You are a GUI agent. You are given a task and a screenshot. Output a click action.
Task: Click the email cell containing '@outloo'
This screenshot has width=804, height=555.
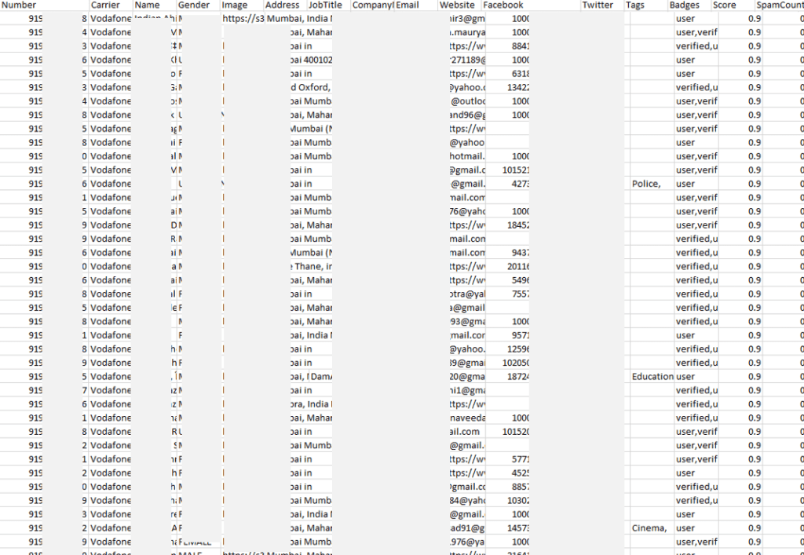(x=467, y=101)
